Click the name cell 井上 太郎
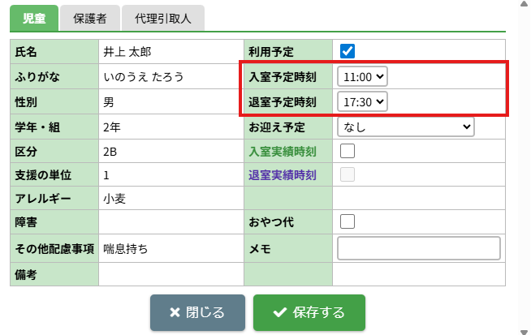The height and width of the screenshot is (335, 531). [x=127, y=51]
